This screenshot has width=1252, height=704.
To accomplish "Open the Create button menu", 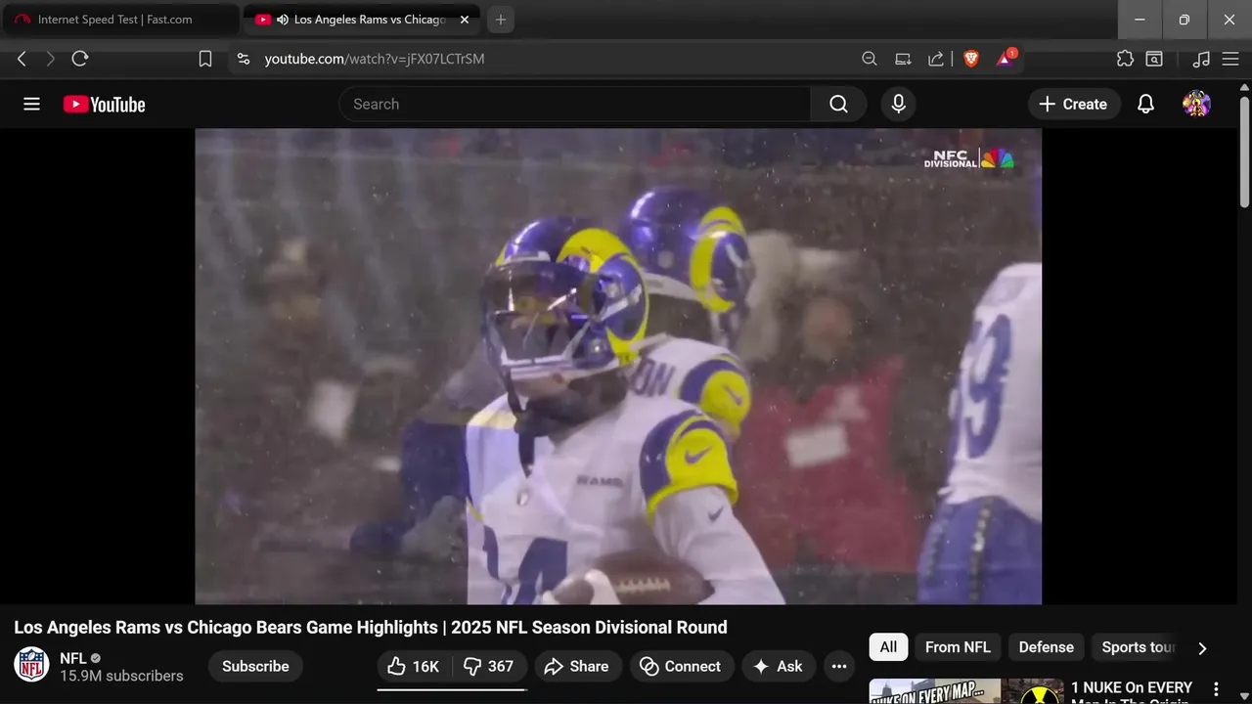I will pyautogui.click(x=1073, y=104).
